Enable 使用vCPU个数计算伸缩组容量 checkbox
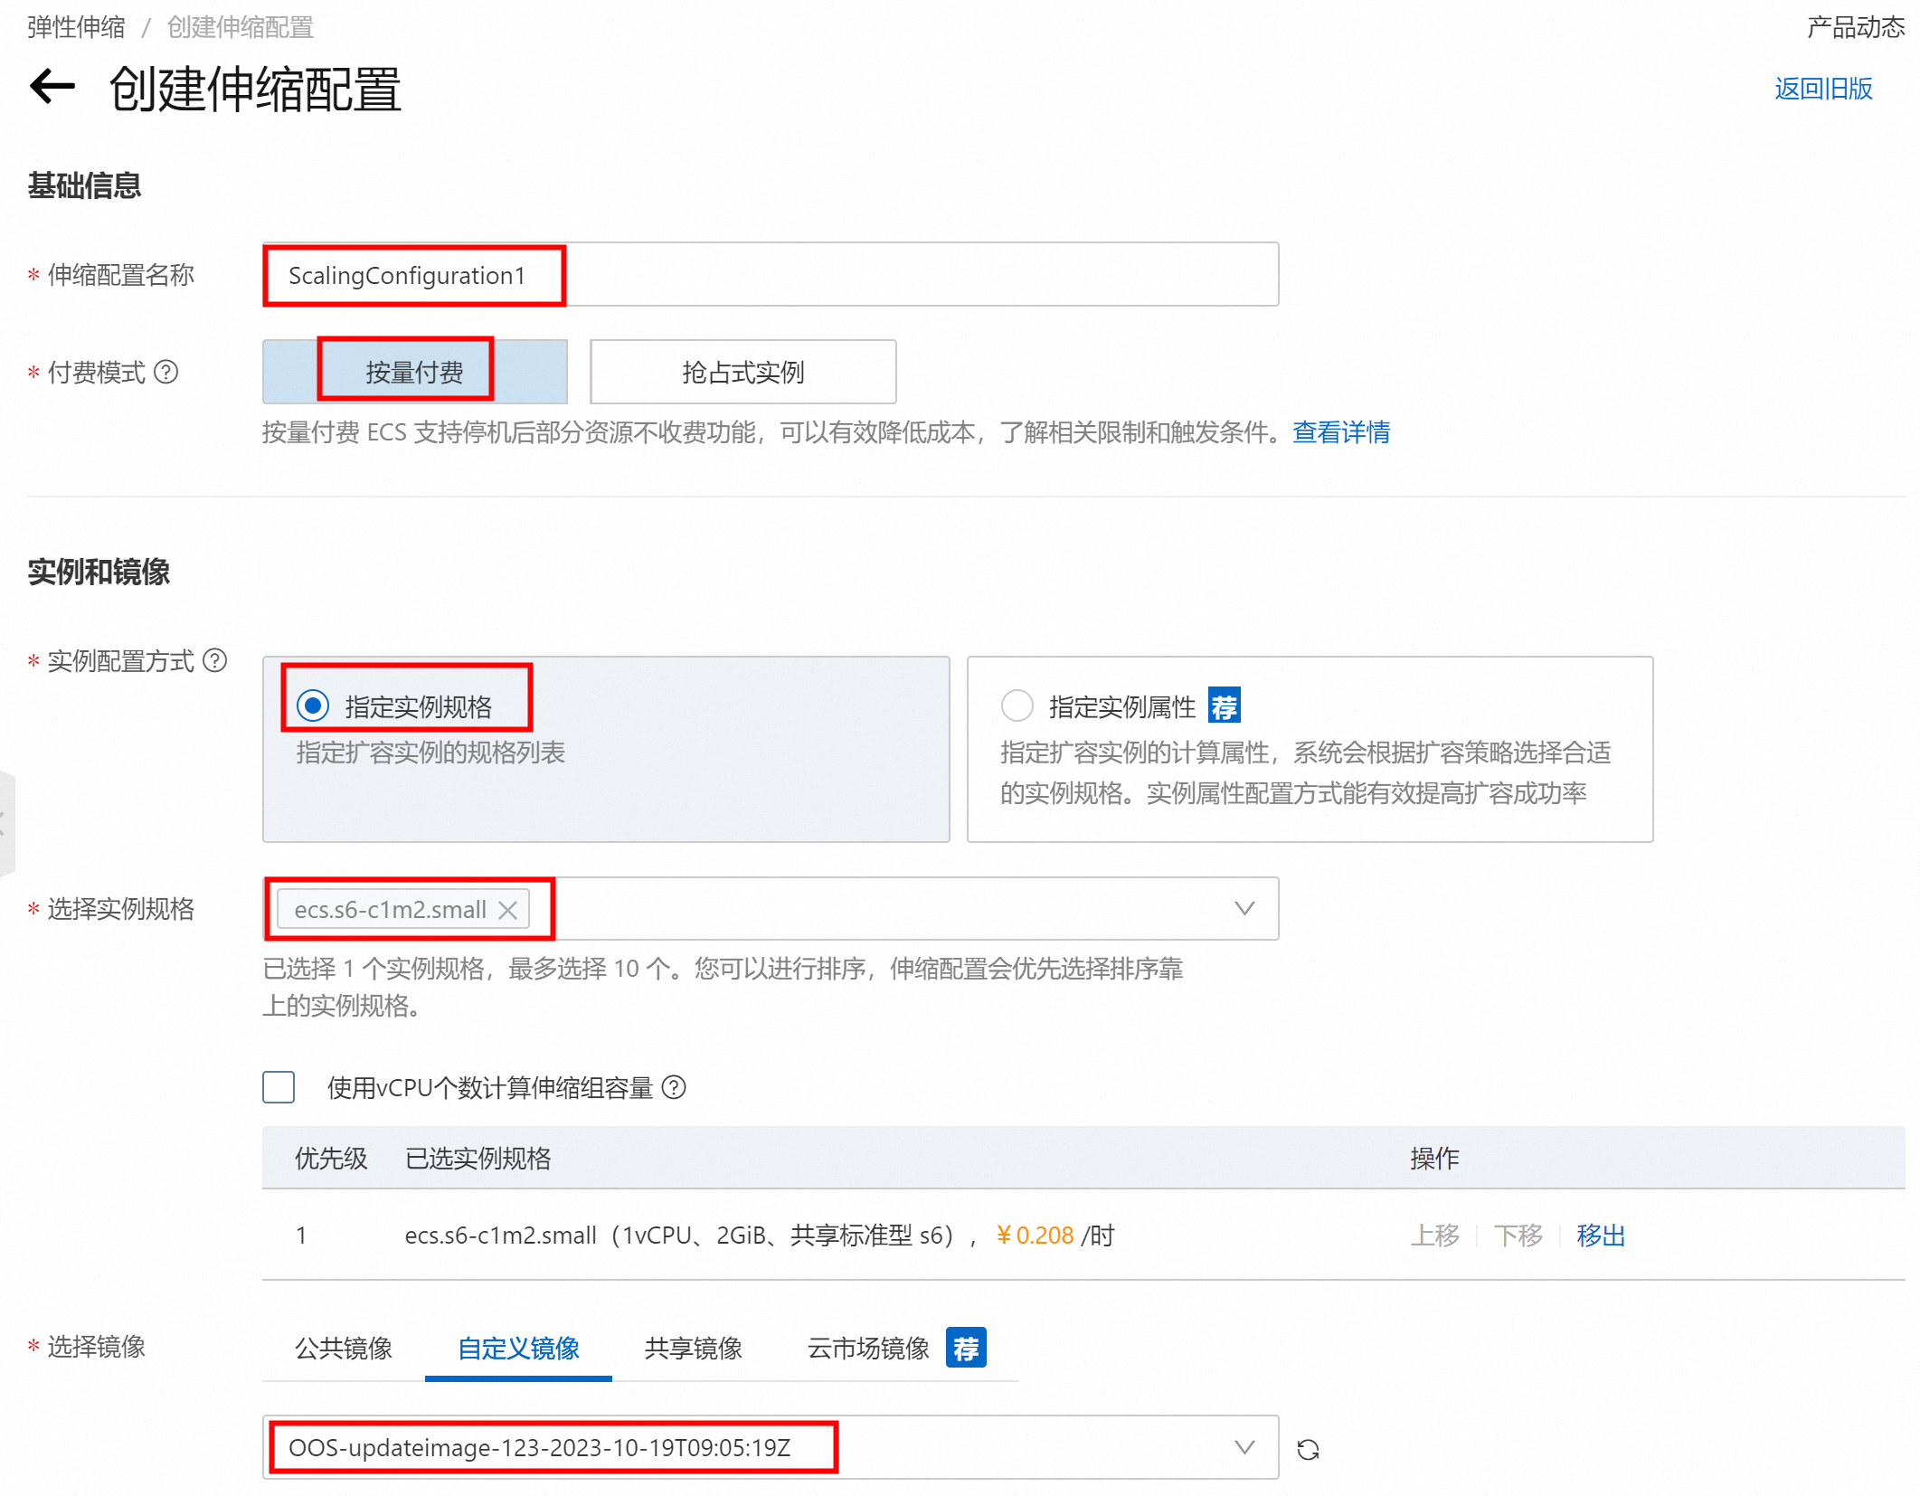 (279, 1087)
